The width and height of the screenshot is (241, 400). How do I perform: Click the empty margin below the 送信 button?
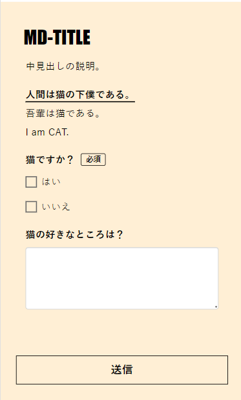122,392
